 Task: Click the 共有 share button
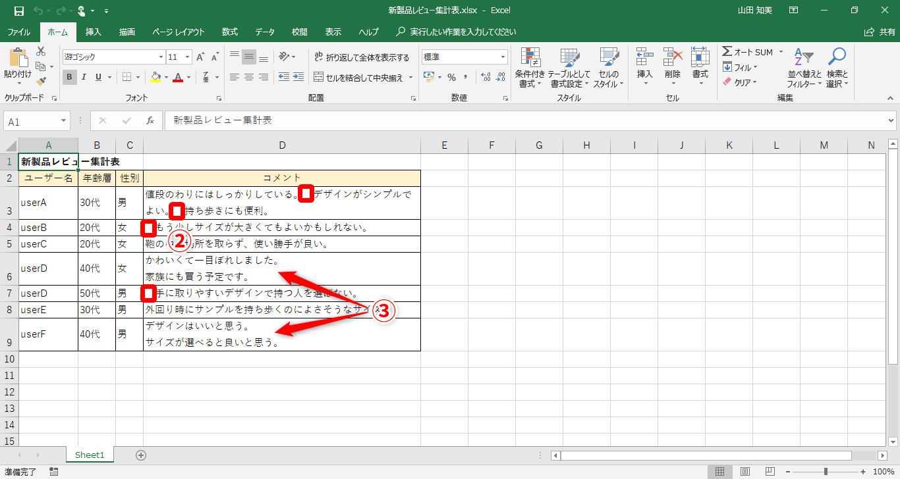click(880, 32)
